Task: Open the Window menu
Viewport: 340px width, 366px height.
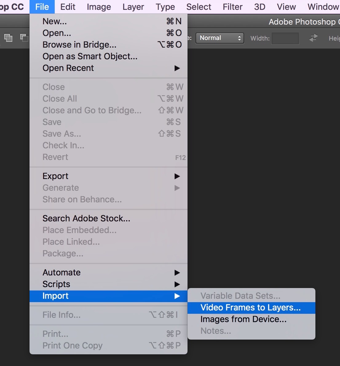Action: point(323,7)
